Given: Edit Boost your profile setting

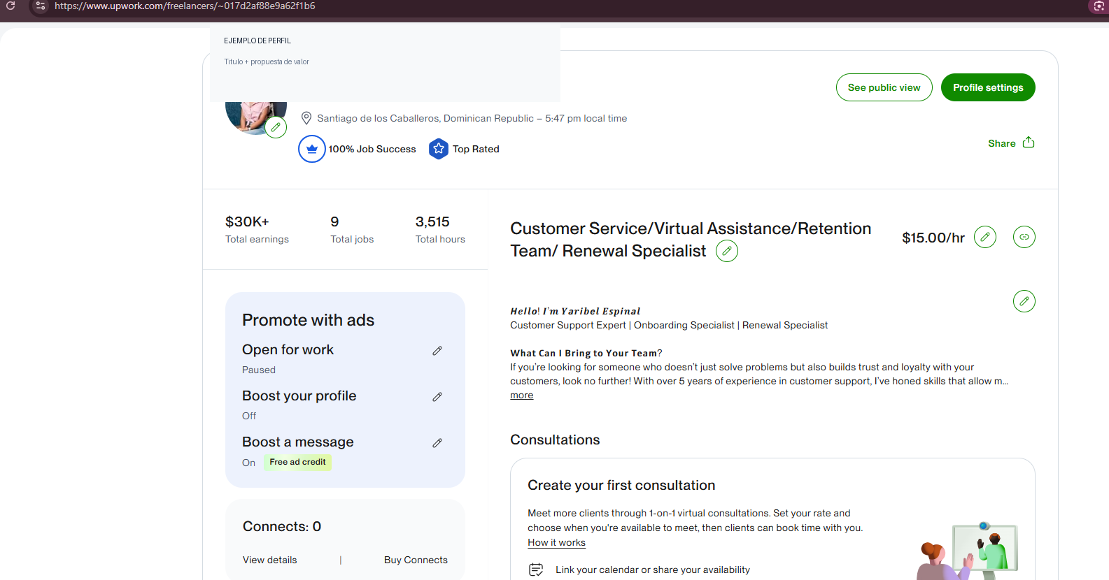Looking at the screenshot, I should (437, 397).
